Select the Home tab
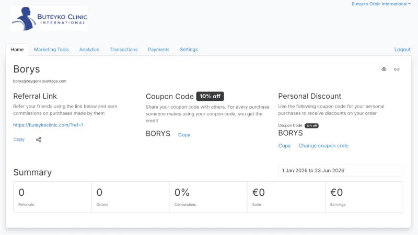 click(x=17, y=50)
